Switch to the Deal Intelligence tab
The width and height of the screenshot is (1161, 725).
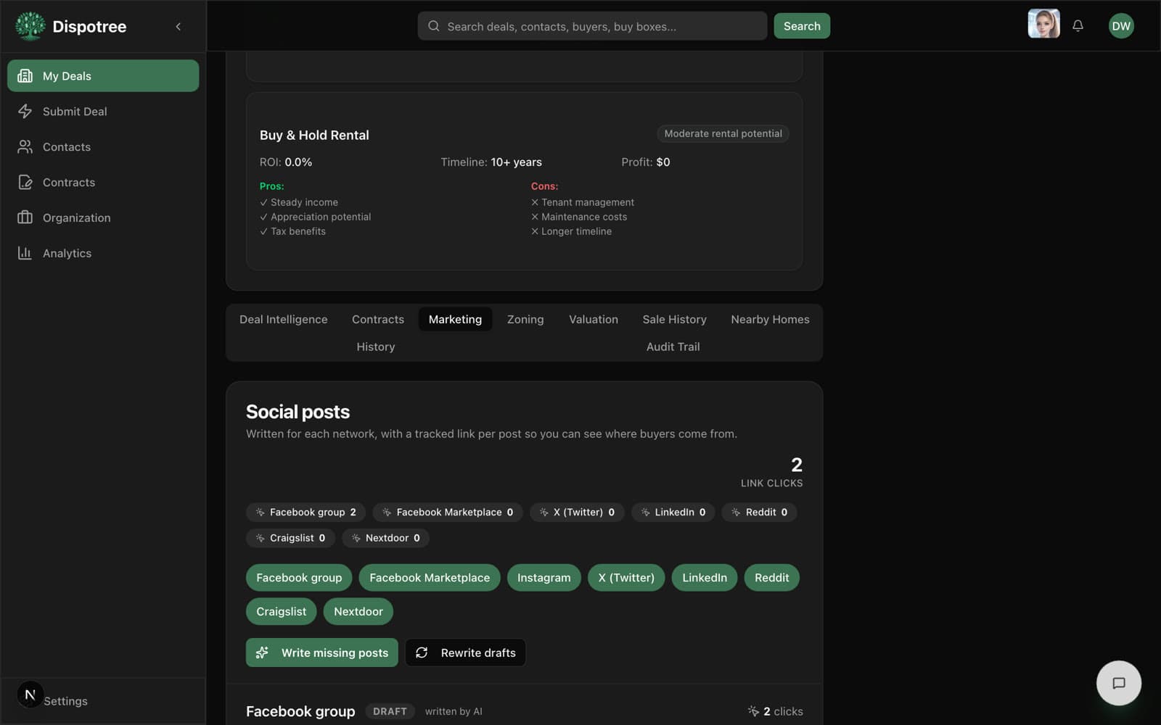pyautogui.click(x=284, y=319)
